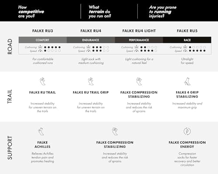This screenshot has height=174, width=218.
Task: Click the ROAD section label
Action: pos(10,47)
